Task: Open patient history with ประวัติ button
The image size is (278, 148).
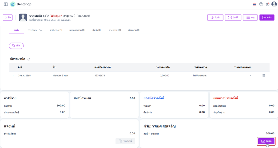Action: 233,18
